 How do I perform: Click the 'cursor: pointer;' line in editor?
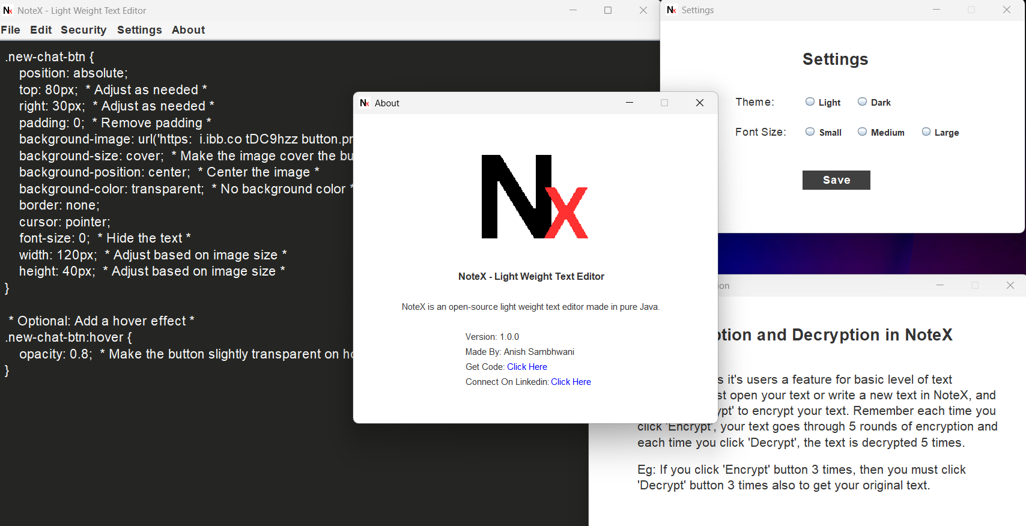pyautogui.click(x=65, y=222)
